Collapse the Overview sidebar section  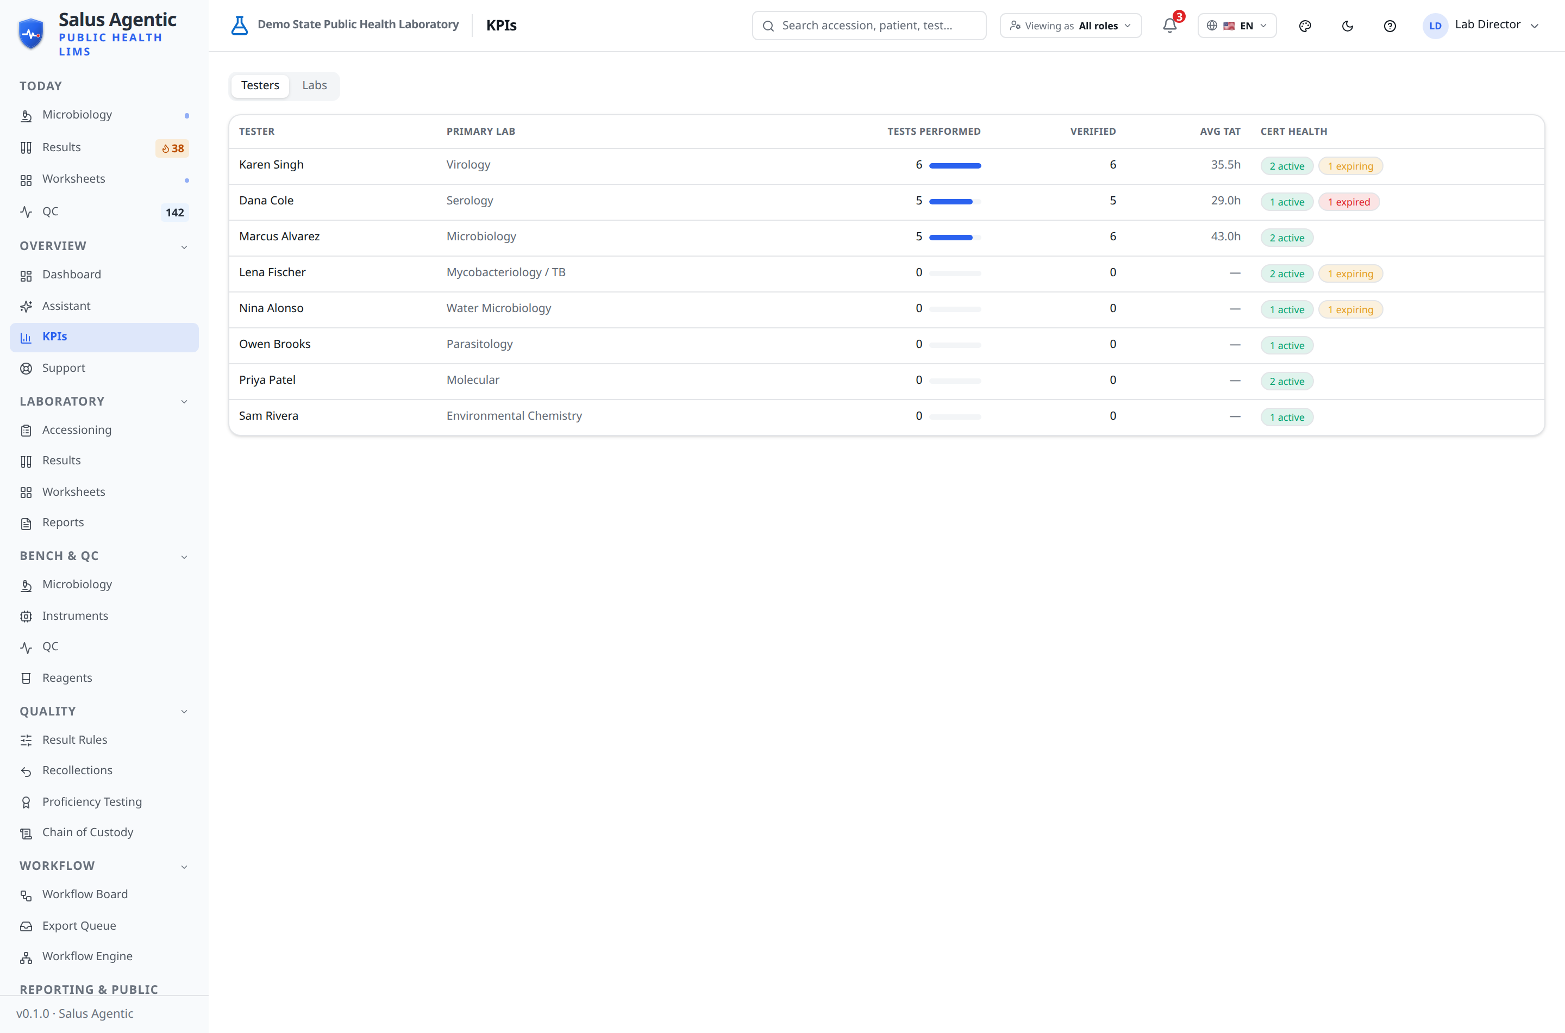(x=184, y=247)
